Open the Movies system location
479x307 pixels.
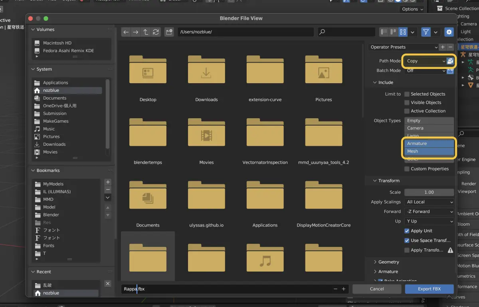point(67,152)
